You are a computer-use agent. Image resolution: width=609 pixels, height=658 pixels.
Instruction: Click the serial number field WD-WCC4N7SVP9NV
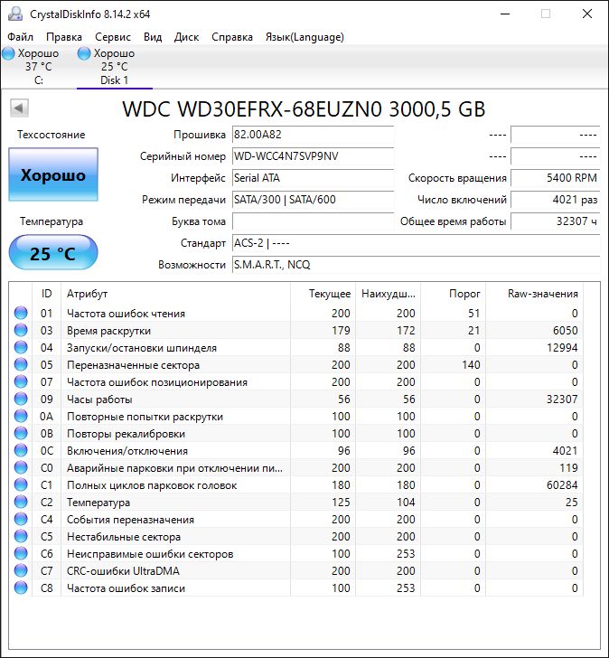click(313, 156)
